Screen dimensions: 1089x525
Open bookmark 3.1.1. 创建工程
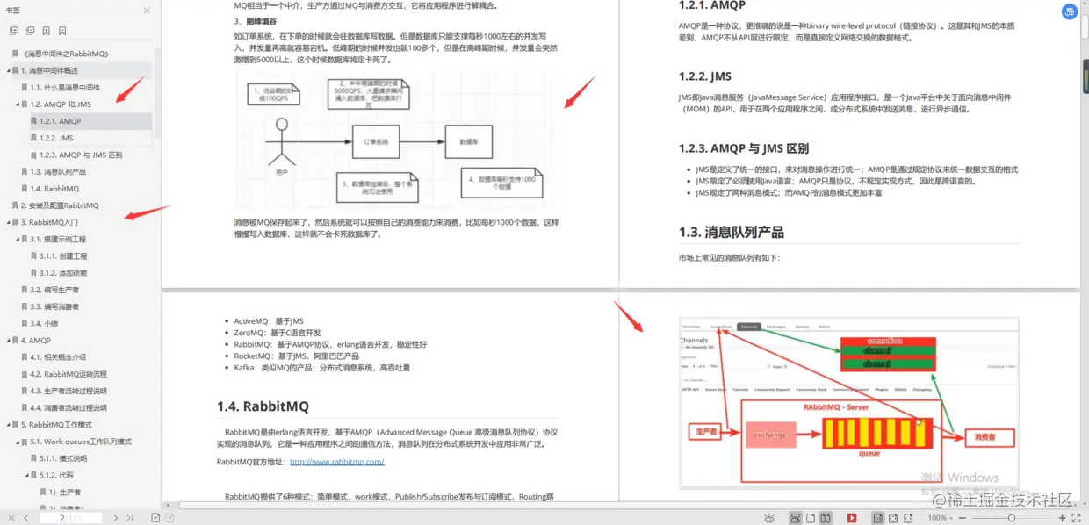point(63,256)
